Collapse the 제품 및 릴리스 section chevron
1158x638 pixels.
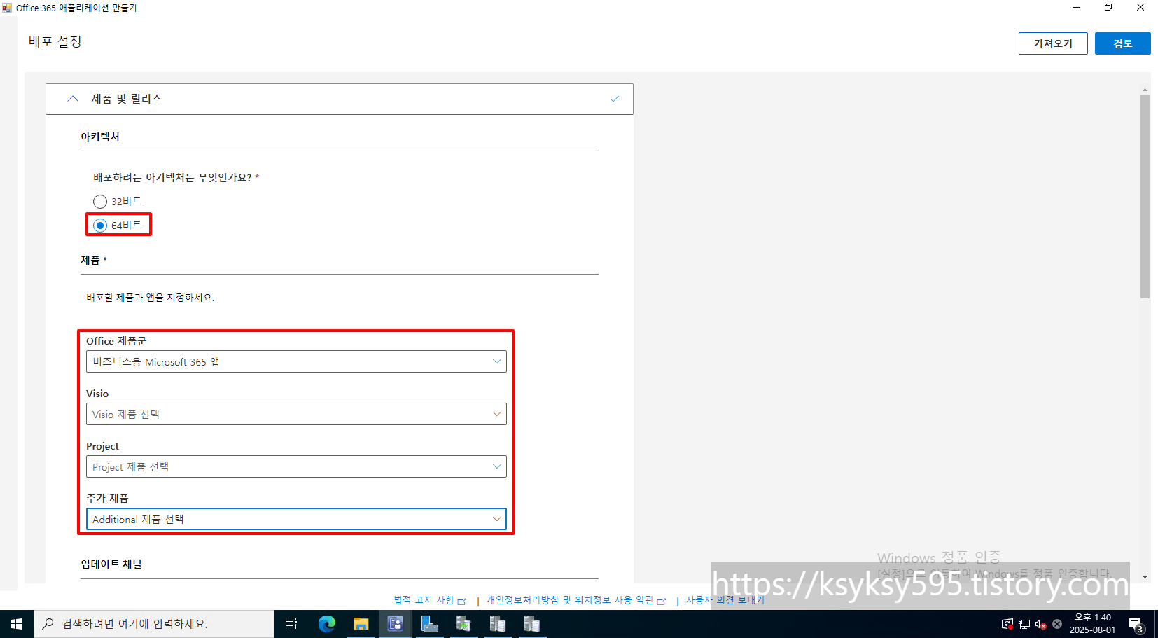(73, 99)
